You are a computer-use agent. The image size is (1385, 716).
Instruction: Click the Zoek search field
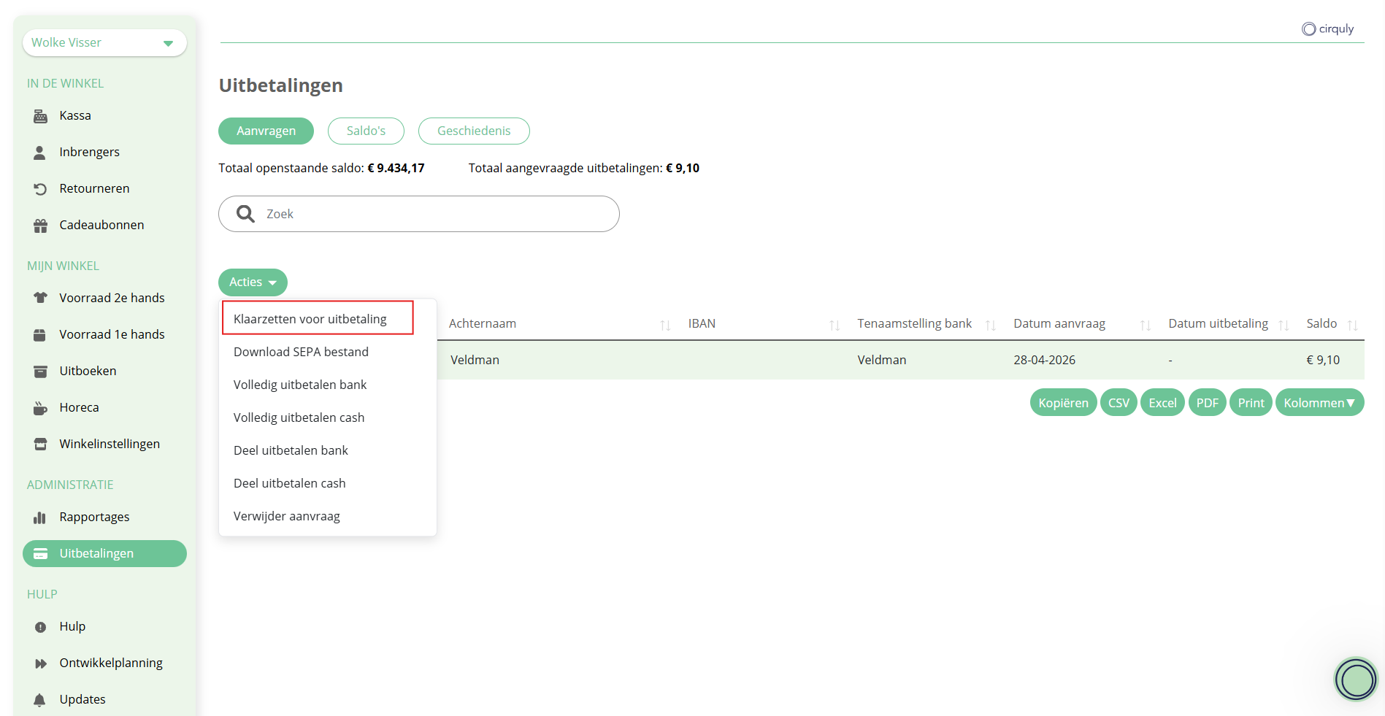click(x=419, y=214)
